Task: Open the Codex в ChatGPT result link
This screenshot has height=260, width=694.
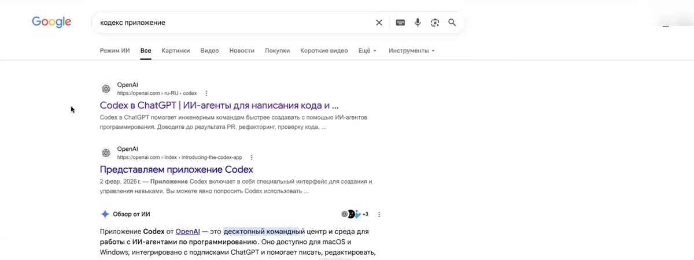Action: (219, 106)
